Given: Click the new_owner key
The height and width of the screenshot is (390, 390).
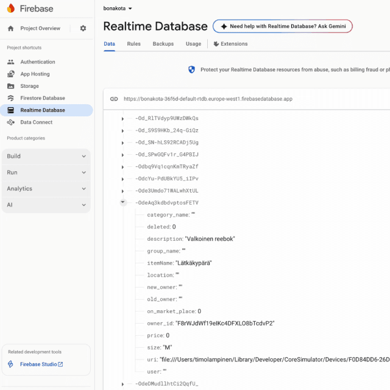Looking at the screenshot, I should point(162,287).
